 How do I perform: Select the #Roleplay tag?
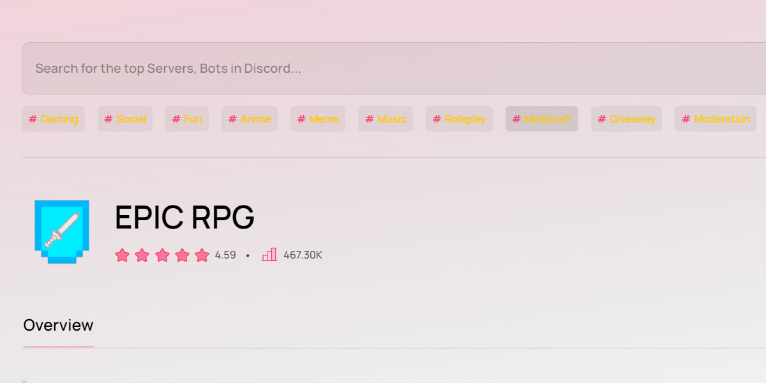point(459,118)
